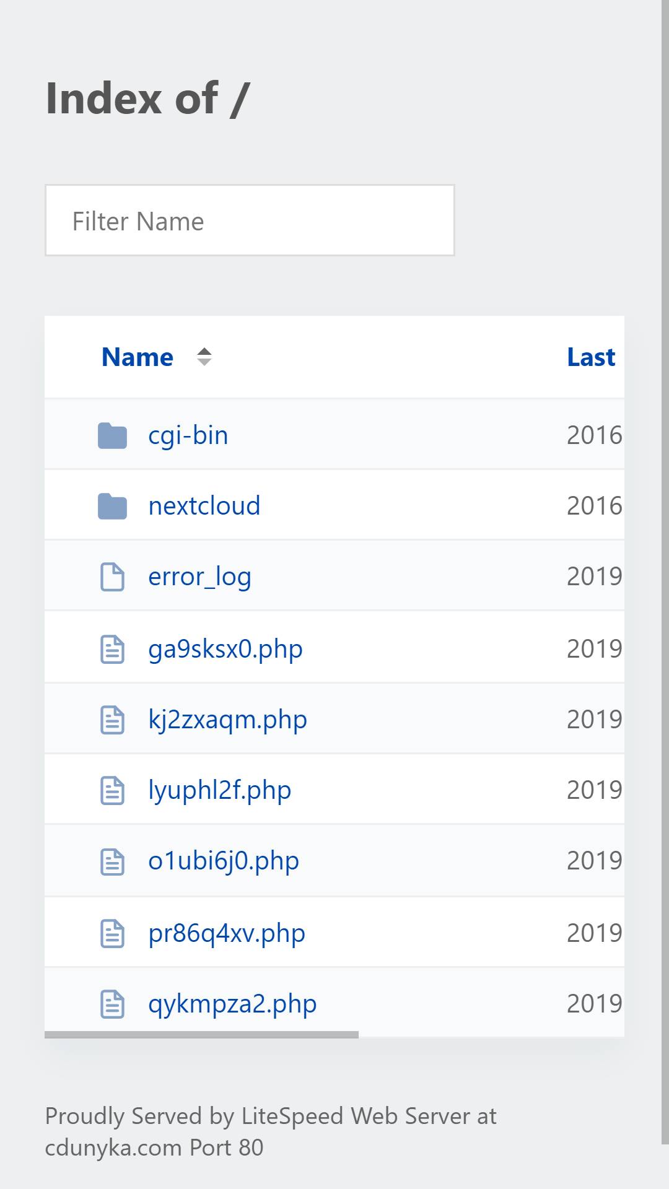Viewport: 669px width, 1189px height.
Task: Open the error_log file link
Action: pyautogui.click(x=199, y=577)
